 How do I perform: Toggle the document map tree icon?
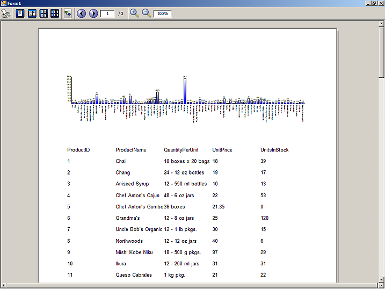click(68, 13)
